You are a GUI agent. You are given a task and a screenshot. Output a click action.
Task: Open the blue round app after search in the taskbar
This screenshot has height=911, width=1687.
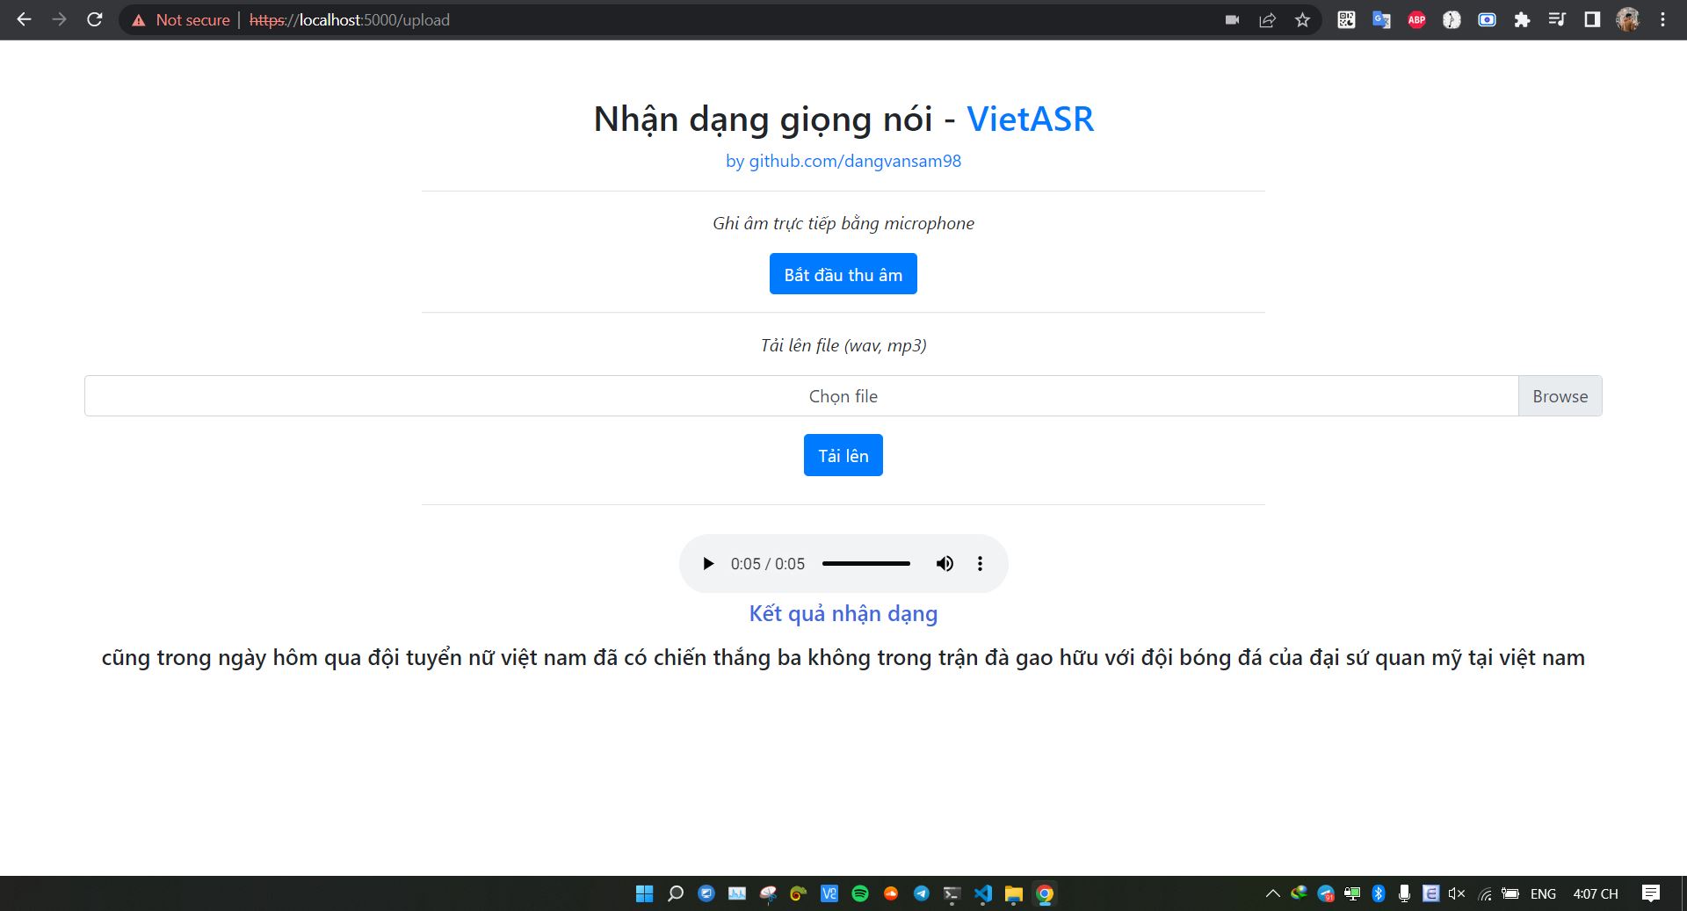point(706,893)
